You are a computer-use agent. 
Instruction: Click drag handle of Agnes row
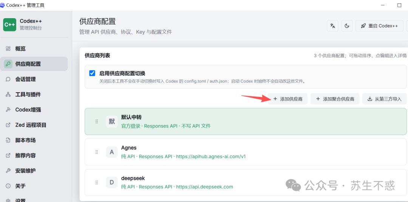97,152
